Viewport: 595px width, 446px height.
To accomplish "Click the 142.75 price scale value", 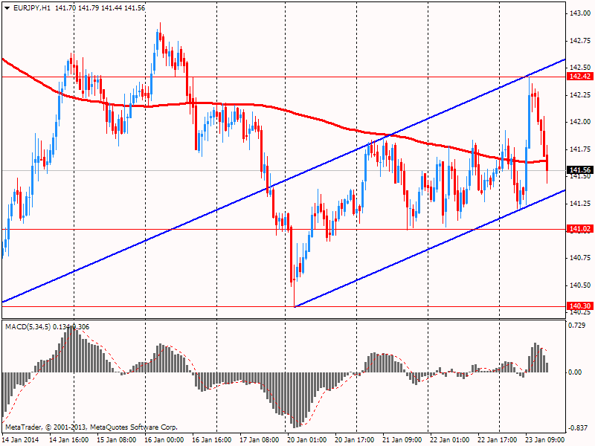I will point(580,41).
